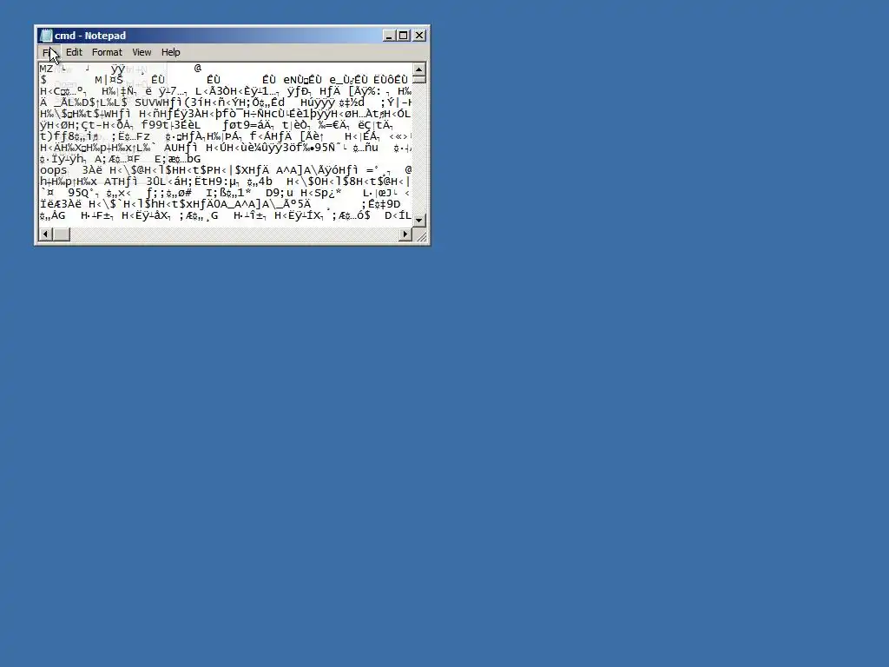The height and width of the screenshot is (667, 889).
Task: Click the horizontal scrollbar right arrow
Action: click(x=405, y=234)
